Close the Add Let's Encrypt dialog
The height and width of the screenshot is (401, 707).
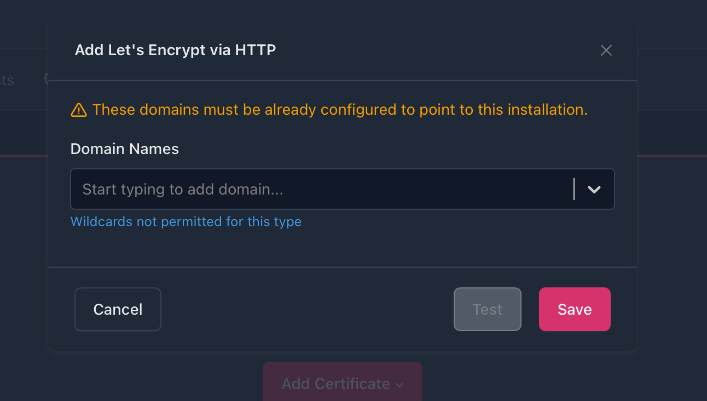606,50
